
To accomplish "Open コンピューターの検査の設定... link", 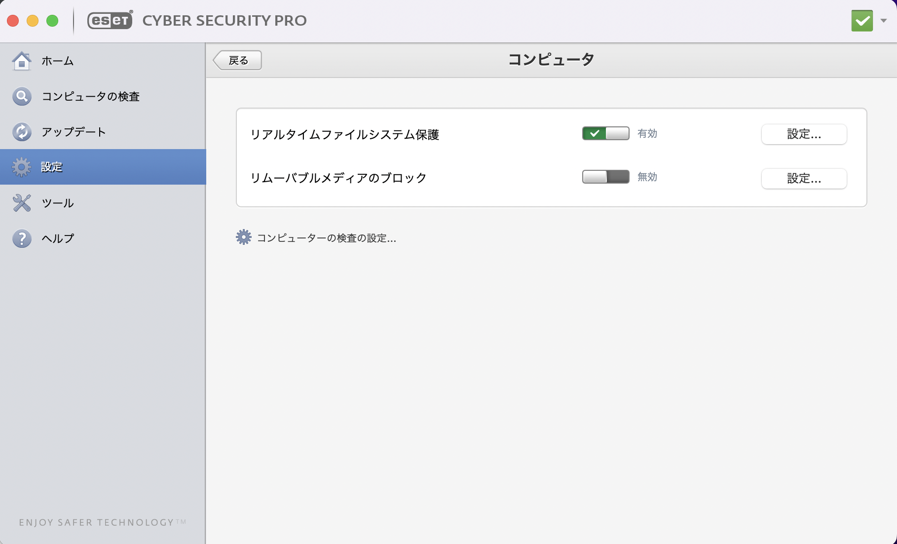I will [x=326, y=238].
